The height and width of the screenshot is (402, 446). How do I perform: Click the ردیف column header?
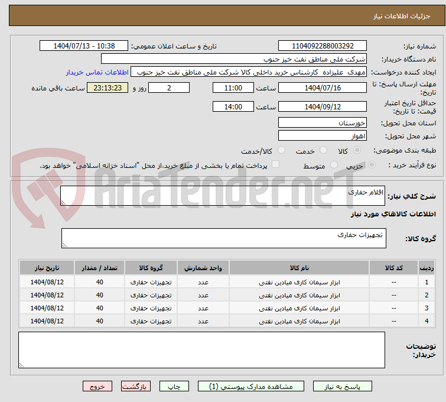click(x=427, y=268)
